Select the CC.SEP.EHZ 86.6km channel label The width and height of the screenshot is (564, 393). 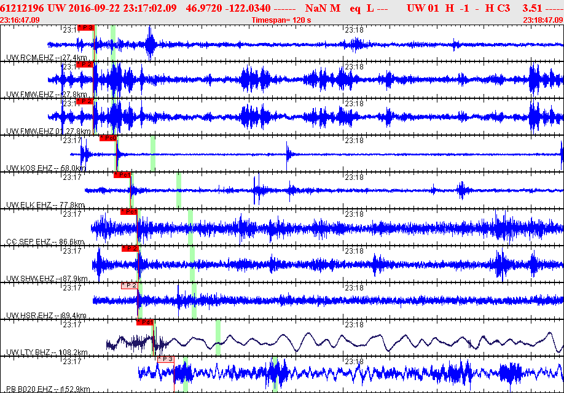coord(45,242)
